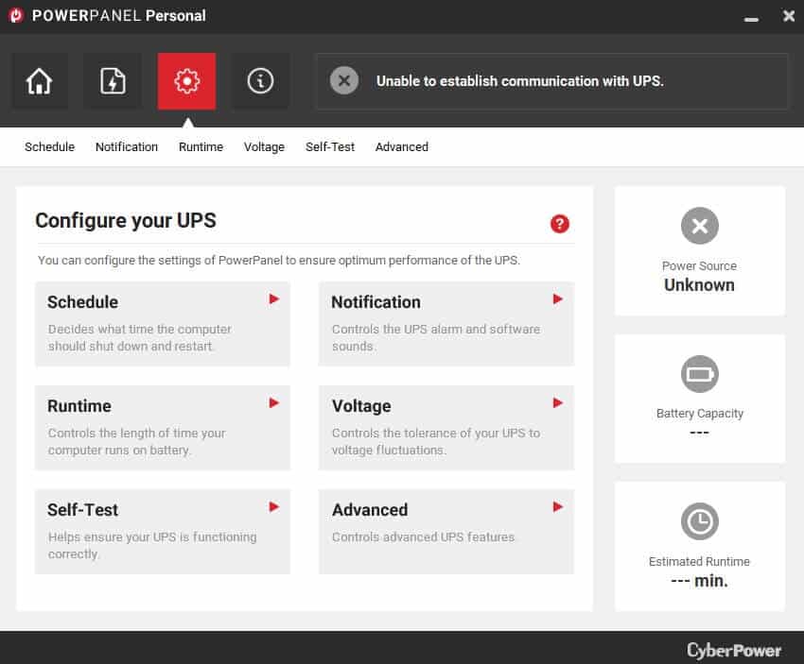Click the Battery Capacity battery icon
Image resolution: width=804 pixels, height=664 pixels.
tap(699, 374)
